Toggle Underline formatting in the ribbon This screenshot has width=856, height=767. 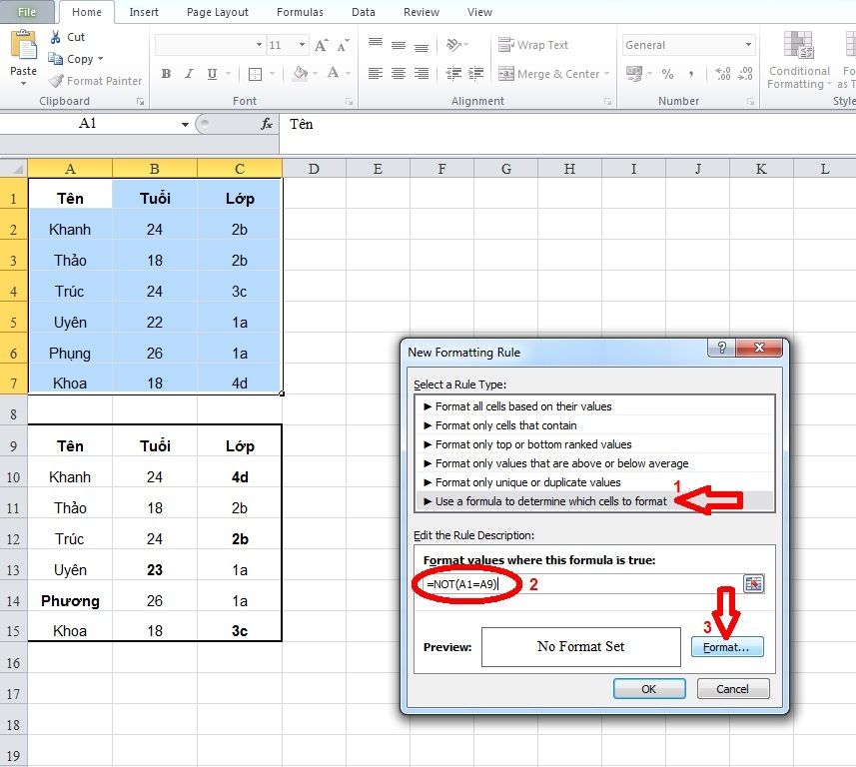(212, 74)
